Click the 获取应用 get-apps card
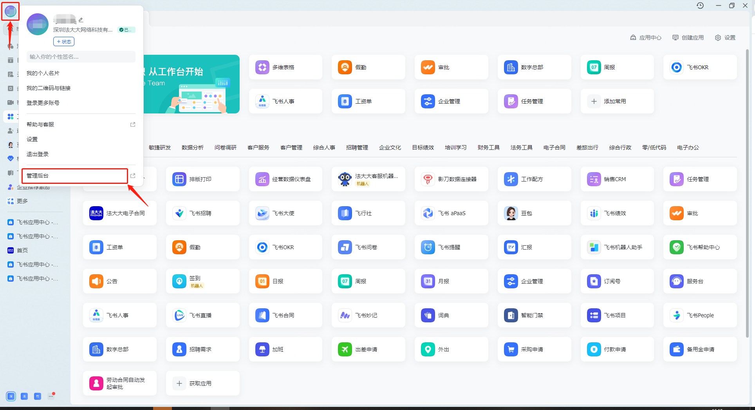Screen dimensions: 755x410 pyautogui.click(x=202, y=383)
